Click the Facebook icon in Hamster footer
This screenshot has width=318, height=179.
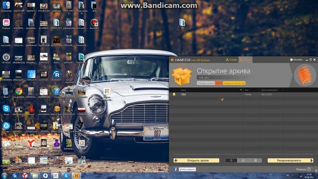point(175,169)
